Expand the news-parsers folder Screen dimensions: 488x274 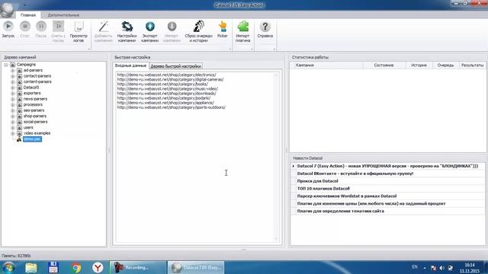(12, 99)
